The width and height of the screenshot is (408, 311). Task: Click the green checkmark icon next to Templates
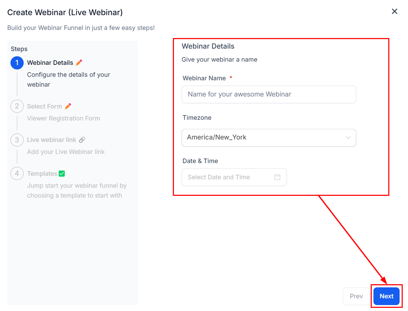coord(62,174)
